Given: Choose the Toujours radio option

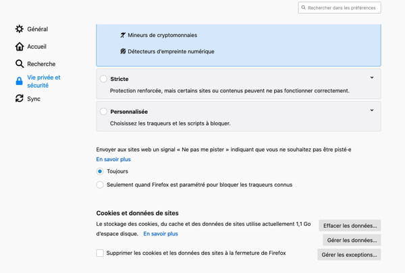Looking at the screenshot, I should tap(100, 171).
